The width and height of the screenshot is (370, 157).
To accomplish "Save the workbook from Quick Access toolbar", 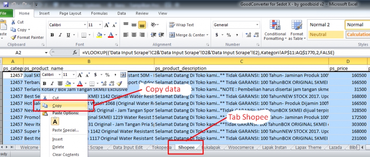I will coord(6,4).
